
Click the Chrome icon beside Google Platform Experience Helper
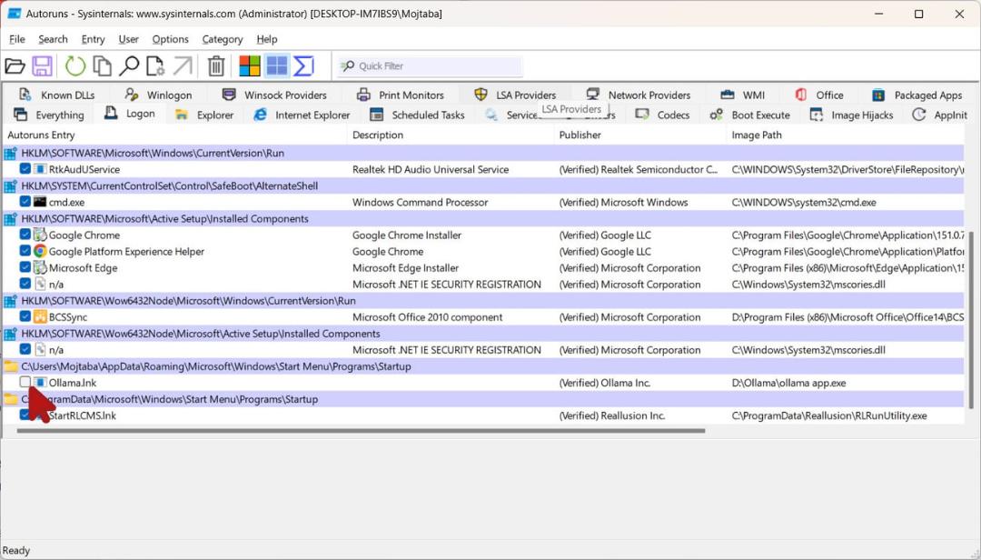[x=40, y=251]
